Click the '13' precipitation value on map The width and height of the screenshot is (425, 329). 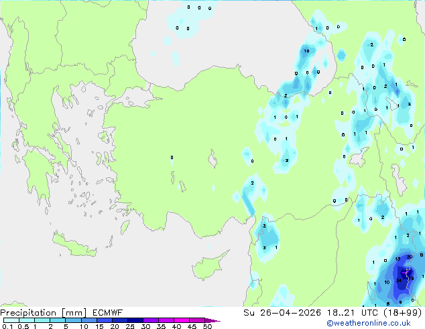(x=398, y=258)
